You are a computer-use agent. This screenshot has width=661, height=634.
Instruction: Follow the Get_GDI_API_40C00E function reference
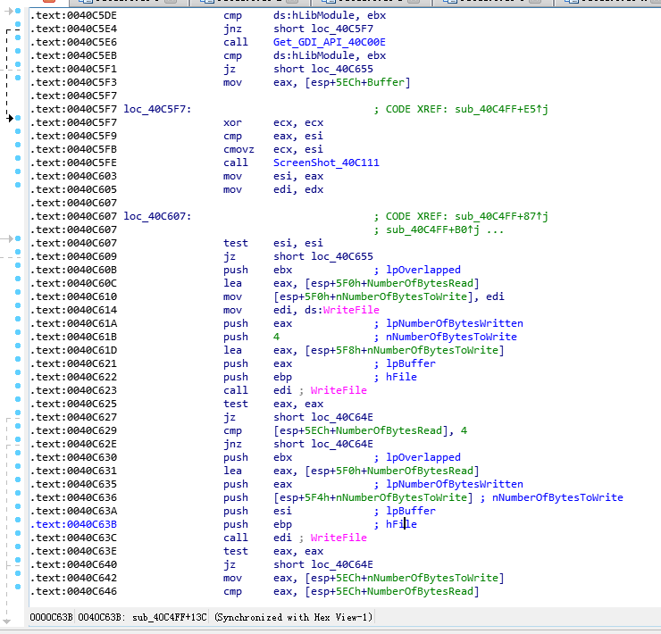pos(330,42)
